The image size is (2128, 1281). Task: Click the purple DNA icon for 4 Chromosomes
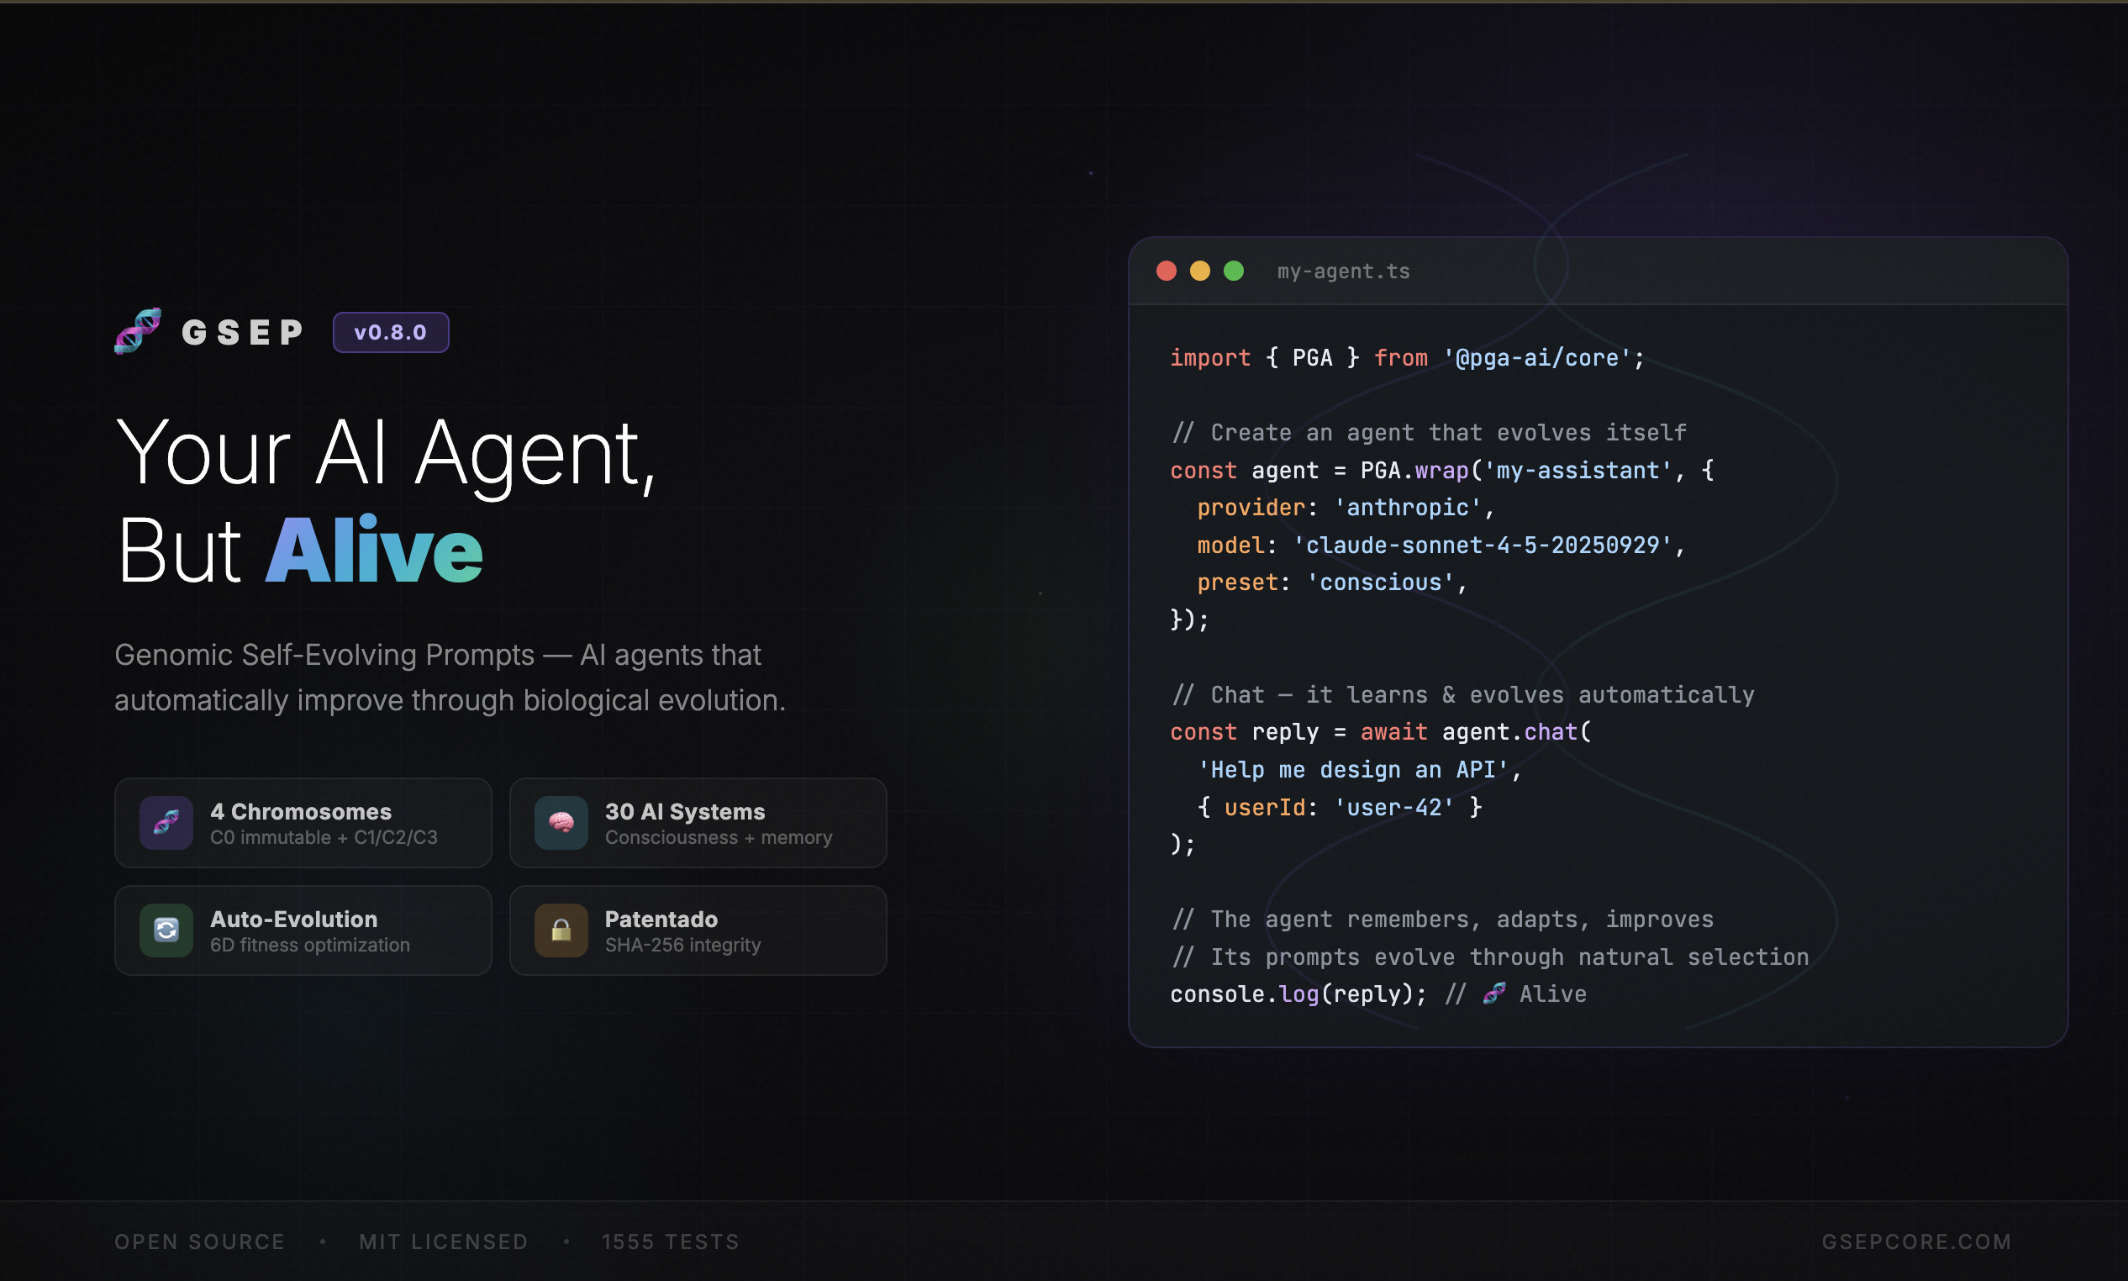[166, 823]
